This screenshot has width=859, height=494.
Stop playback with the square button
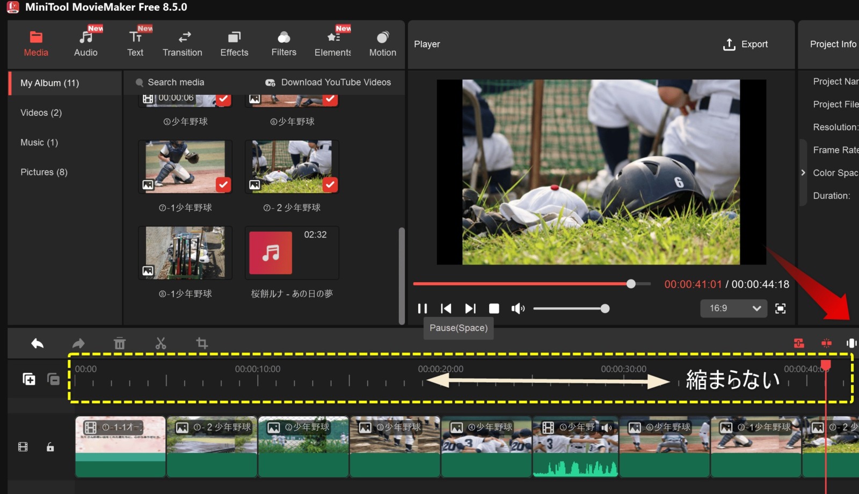coord(494,308)
